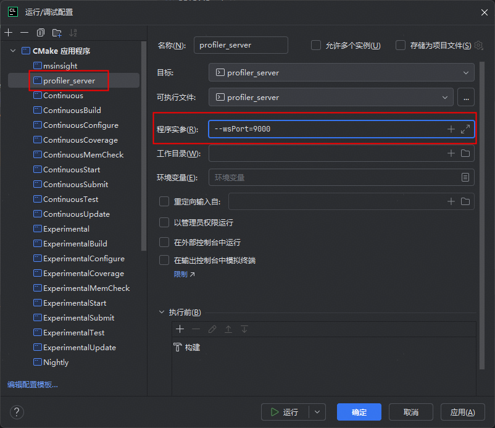495x428 pixels.
Task: Collapse the 执行前 section
Action: (162, 312)
